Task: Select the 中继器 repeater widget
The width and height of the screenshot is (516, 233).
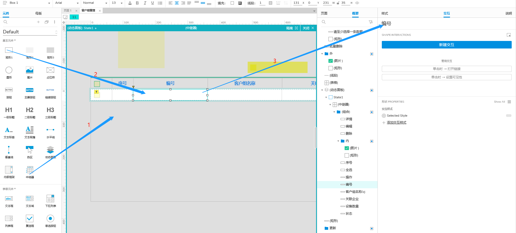Action: (30, 172)
